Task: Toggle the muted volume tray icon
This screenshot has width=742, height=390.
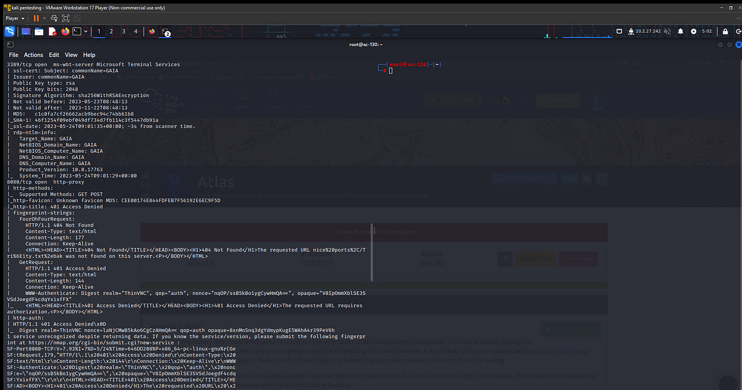Action: point(668,32)
